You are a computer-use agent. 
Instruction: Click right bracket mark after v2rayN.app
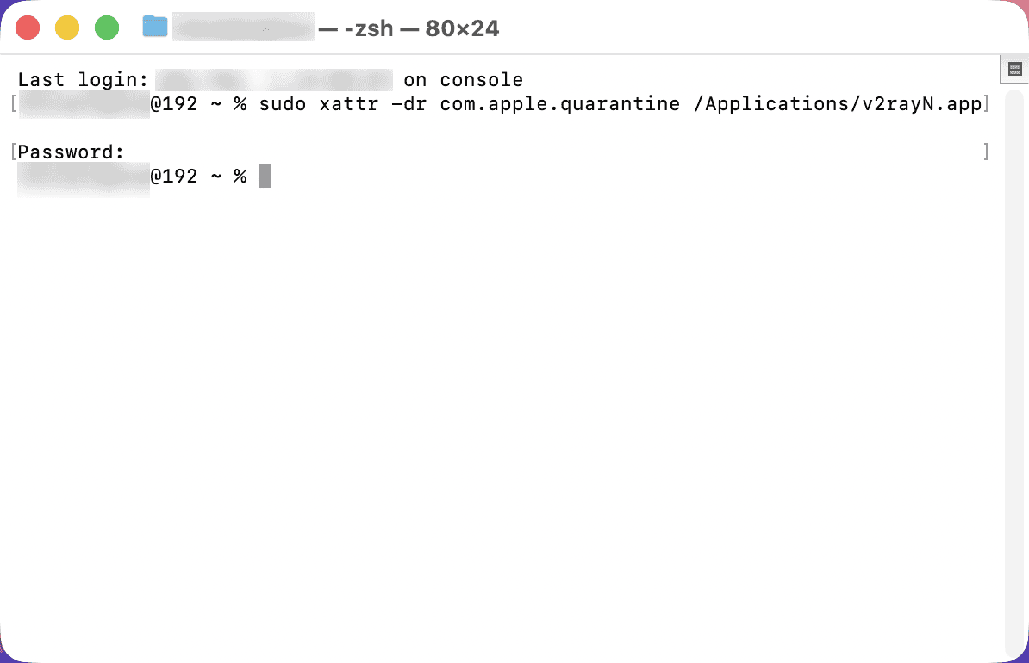[986, 104]
